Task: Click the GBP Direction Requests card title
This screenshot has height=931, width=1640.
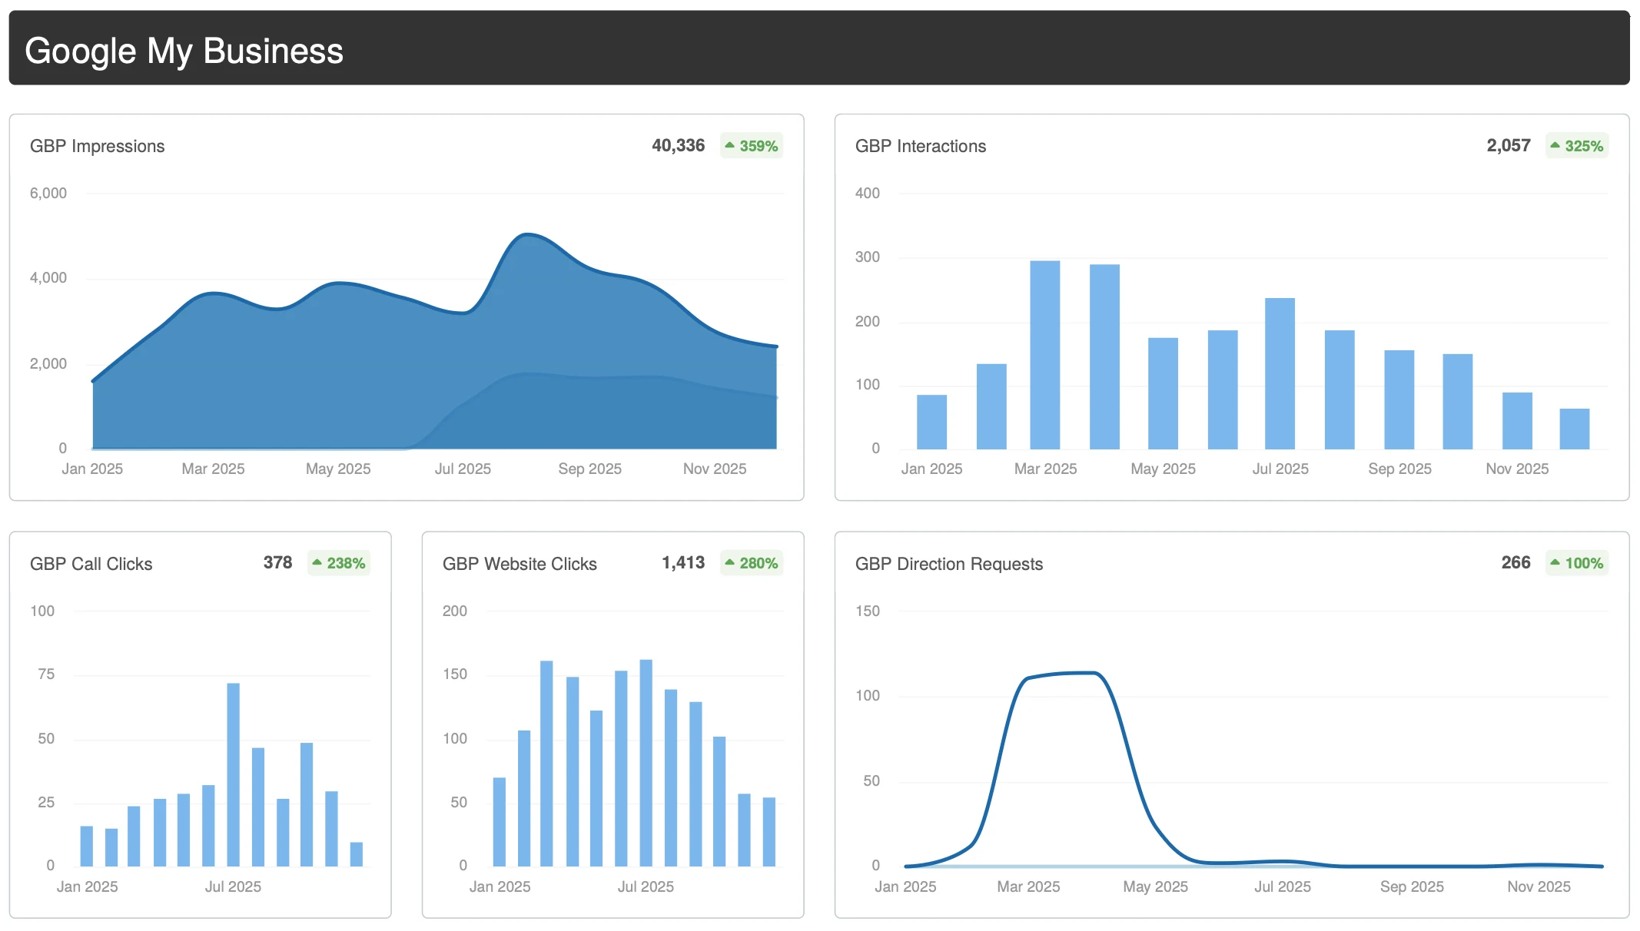Action: [948, 564]
